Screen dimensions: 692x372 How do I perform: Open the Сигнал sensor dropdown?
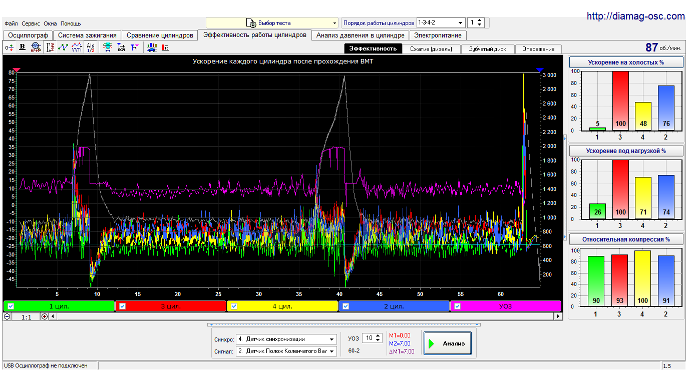coord(331,351)
